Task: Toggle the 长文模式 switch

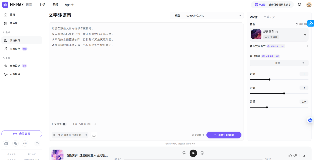Action: pos(64,124)
